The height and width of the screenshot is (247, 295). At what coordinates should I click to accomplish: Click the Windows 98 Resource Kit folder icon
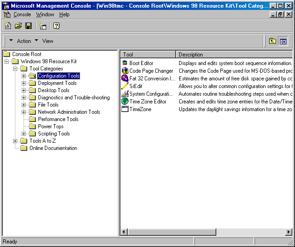tap(15, 61)
